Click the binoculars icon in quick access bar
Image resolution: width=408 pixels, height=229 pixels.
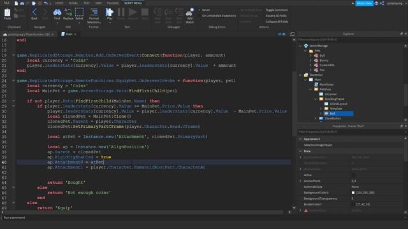tap(22, 3)
